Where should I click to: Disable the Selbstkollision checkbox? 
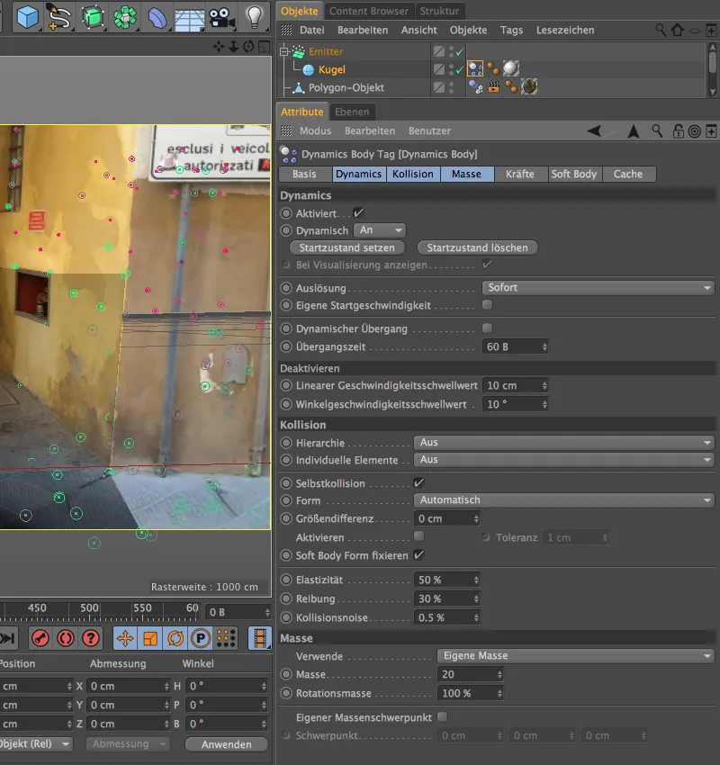click(418, 483)
